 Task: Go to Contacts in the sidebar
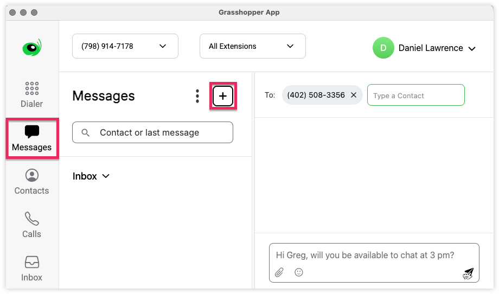[32, 182]
